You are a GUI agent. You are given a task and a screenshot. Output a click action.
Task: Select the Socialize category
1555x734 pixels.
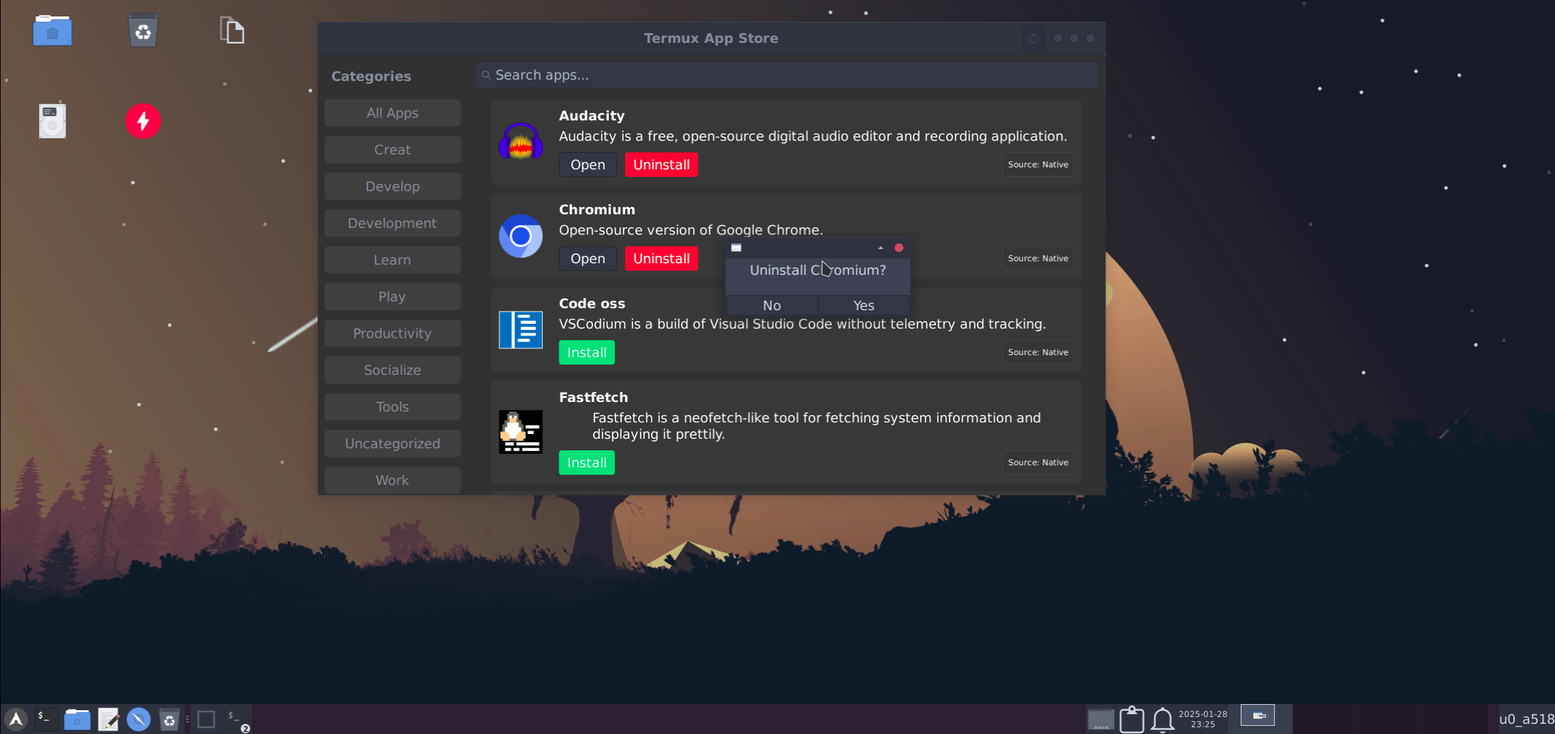(x=392, y=370)
